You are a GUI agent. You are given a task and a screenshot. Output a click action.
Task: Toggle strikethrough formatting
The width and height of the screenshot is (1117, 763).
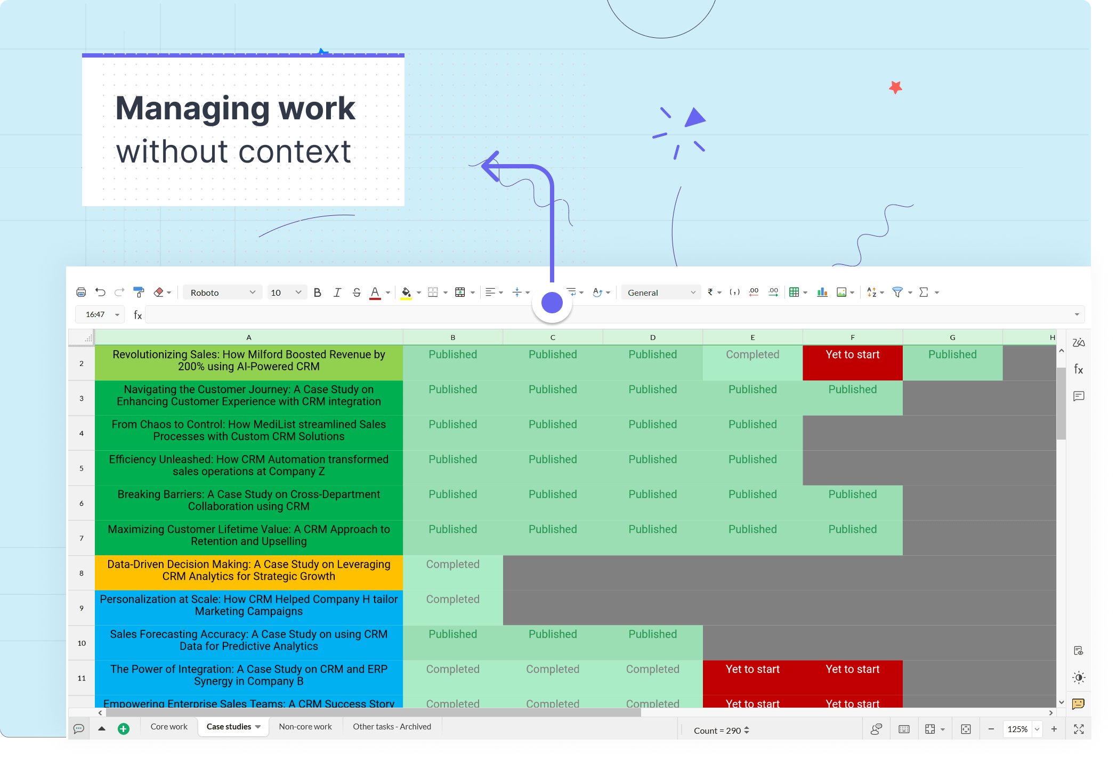point(357,292)
